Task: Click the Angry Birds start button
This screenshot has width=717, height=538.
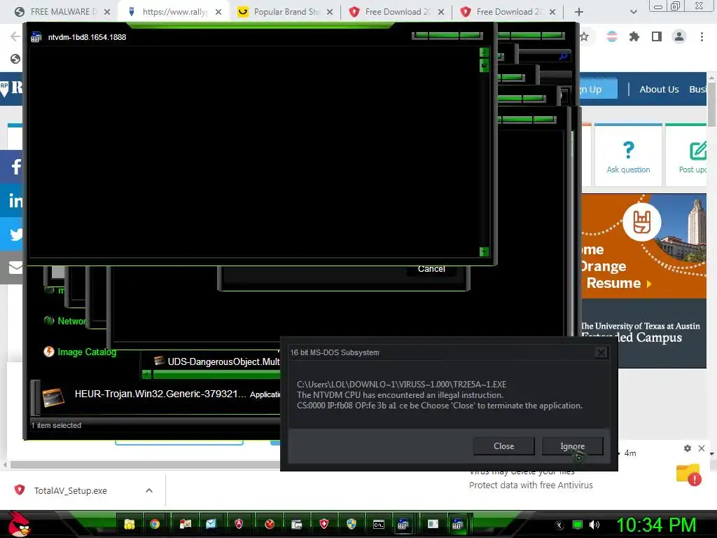Action: [x=18, y=524]
